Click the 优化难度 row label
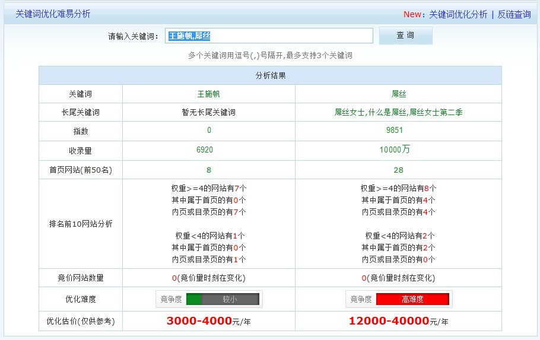540x340 pixels. [81, 299]
